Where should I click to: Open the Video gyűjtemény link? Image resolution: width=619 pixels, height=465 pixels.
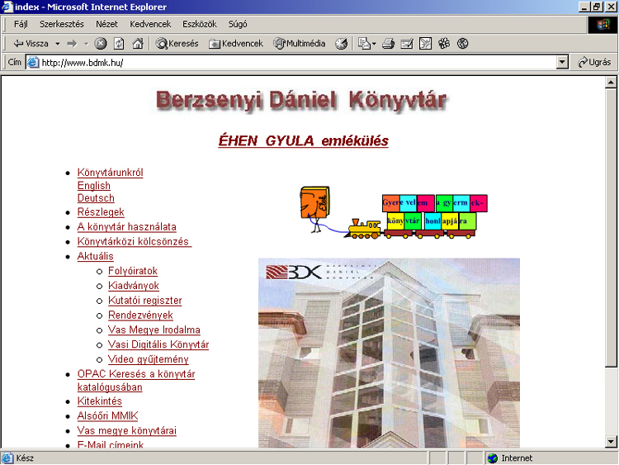click(149, 359)
